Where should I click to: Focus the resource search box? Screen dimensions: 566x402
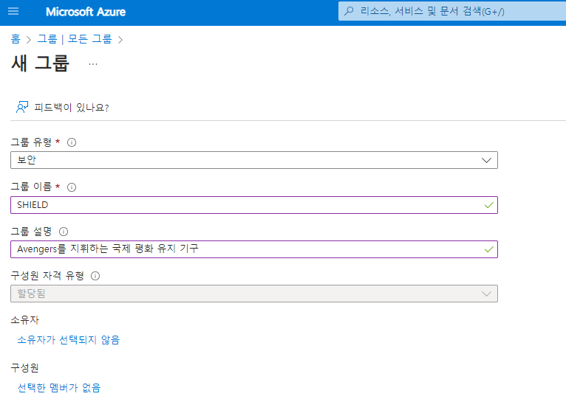point(452,11)
